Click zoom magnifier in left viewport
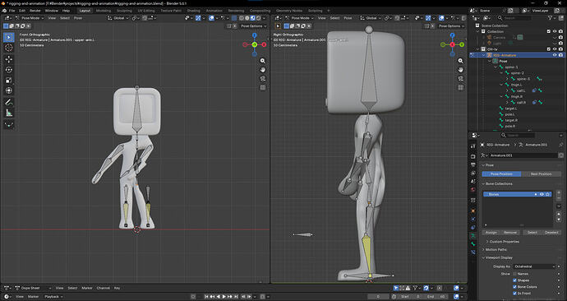The height and width of the screenshot is (301, 567). pos(263,61)
